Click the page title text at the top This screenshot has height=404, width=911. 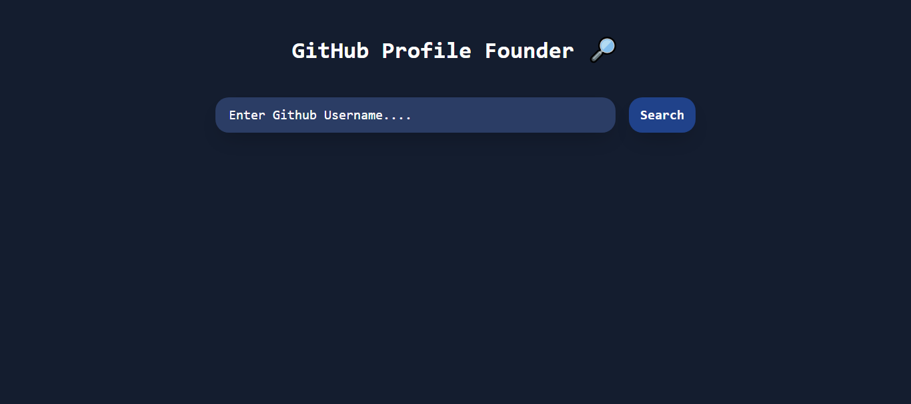(x=432, y=51)
